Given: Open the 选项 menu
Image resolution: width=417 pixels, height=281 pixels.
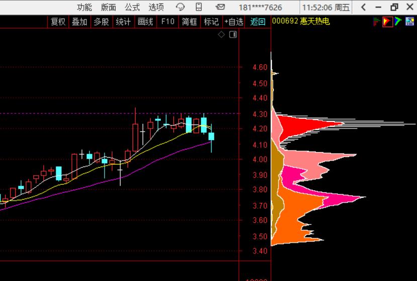Looking at the screenshot, I should coord(156,7).
